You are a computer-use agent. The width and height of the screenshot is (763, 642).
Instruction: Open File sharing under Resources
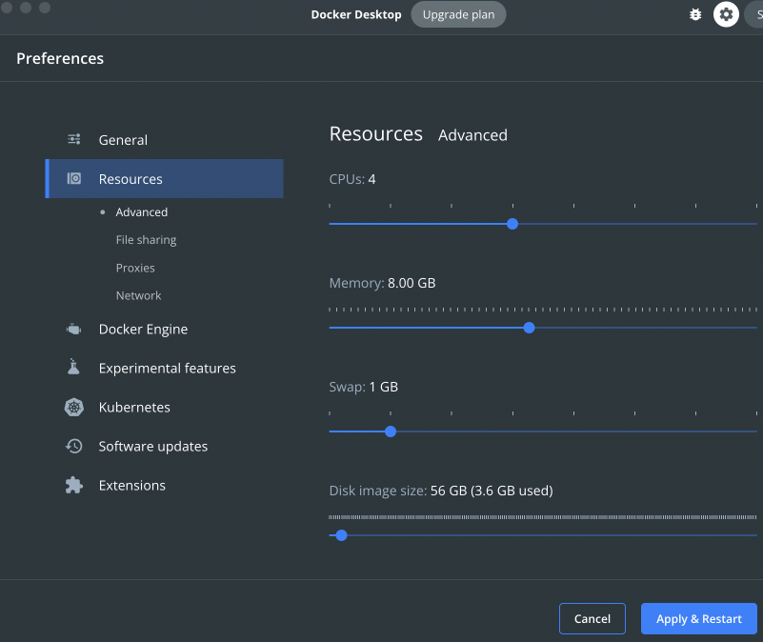(x=146, y=240)
